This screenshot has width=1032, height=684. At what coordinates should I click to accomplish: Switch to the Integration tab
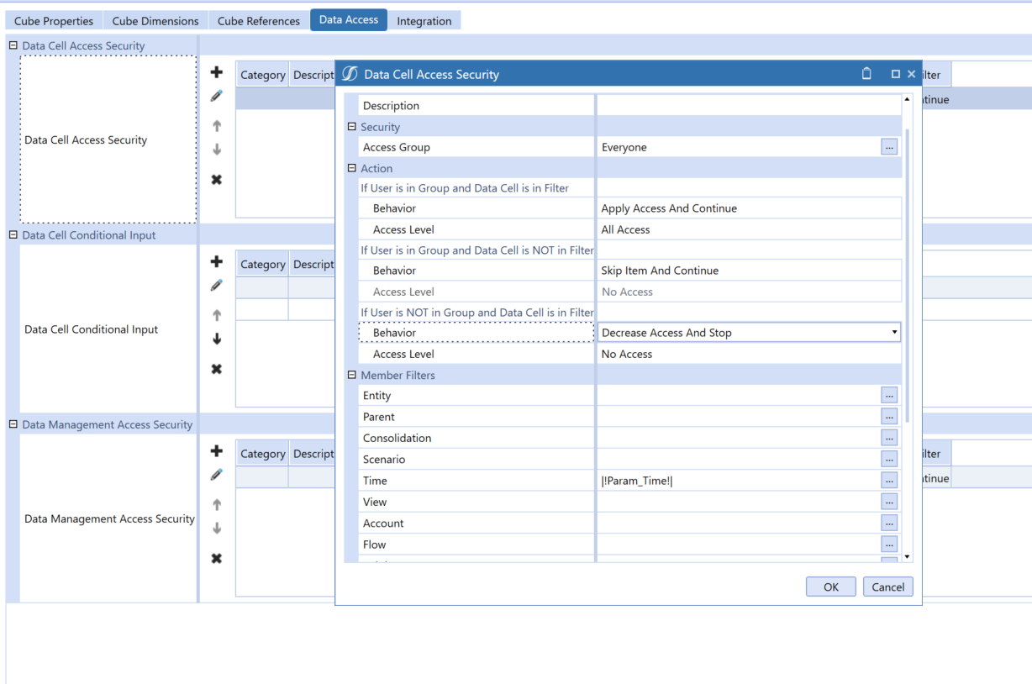(x=424, y=20)
